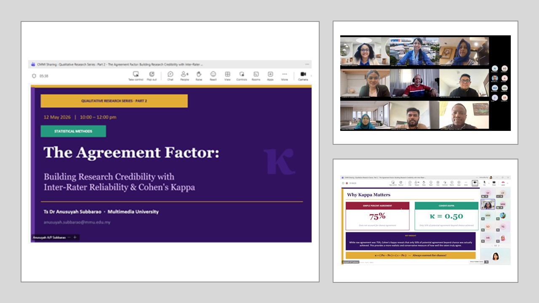The width and height of the screenshot is (539, 303).
Task: Open Rooms in the large left meeting window
Action: pos(256,76)
